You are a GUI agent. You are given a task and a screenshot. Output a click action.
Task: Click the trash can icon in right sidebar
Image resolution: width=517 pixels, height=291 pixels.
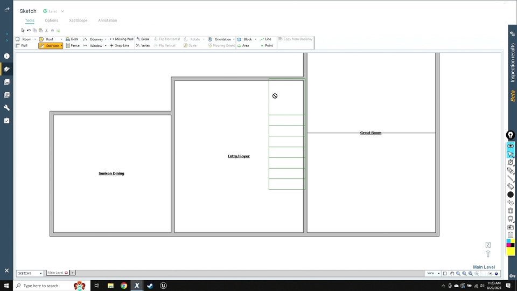(511, 211)
